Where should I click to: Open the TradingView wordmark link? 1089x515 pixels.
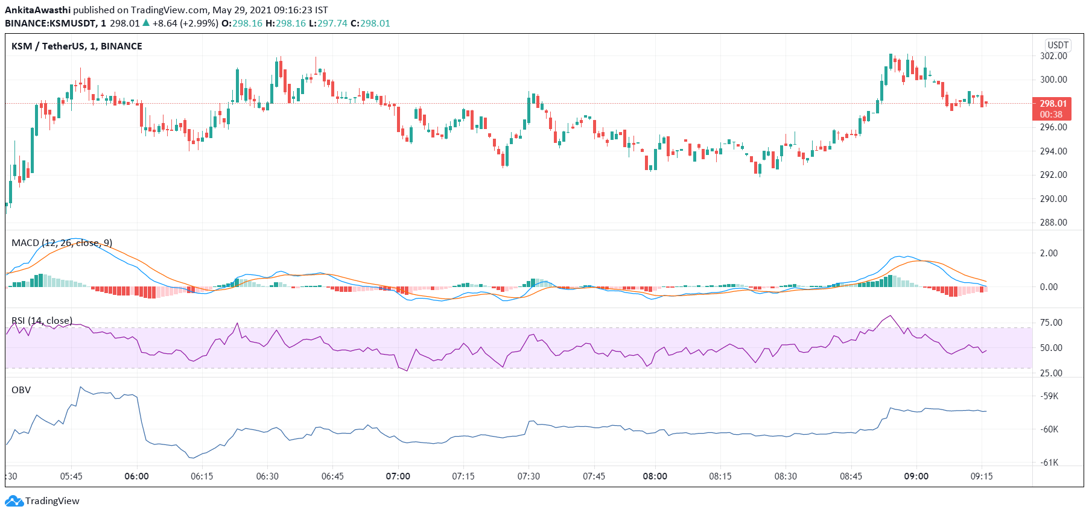(52, 501)
